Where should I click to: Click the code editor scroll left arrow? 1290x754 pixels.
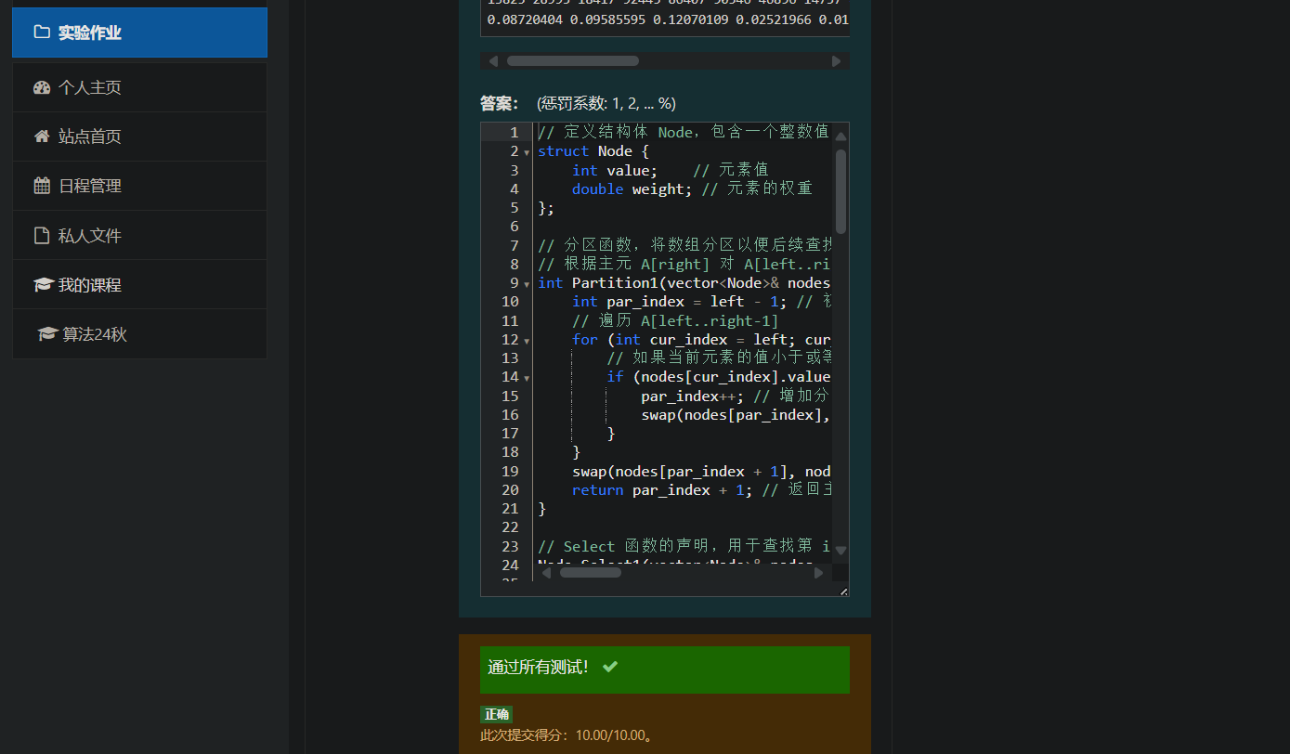point(546,573)
